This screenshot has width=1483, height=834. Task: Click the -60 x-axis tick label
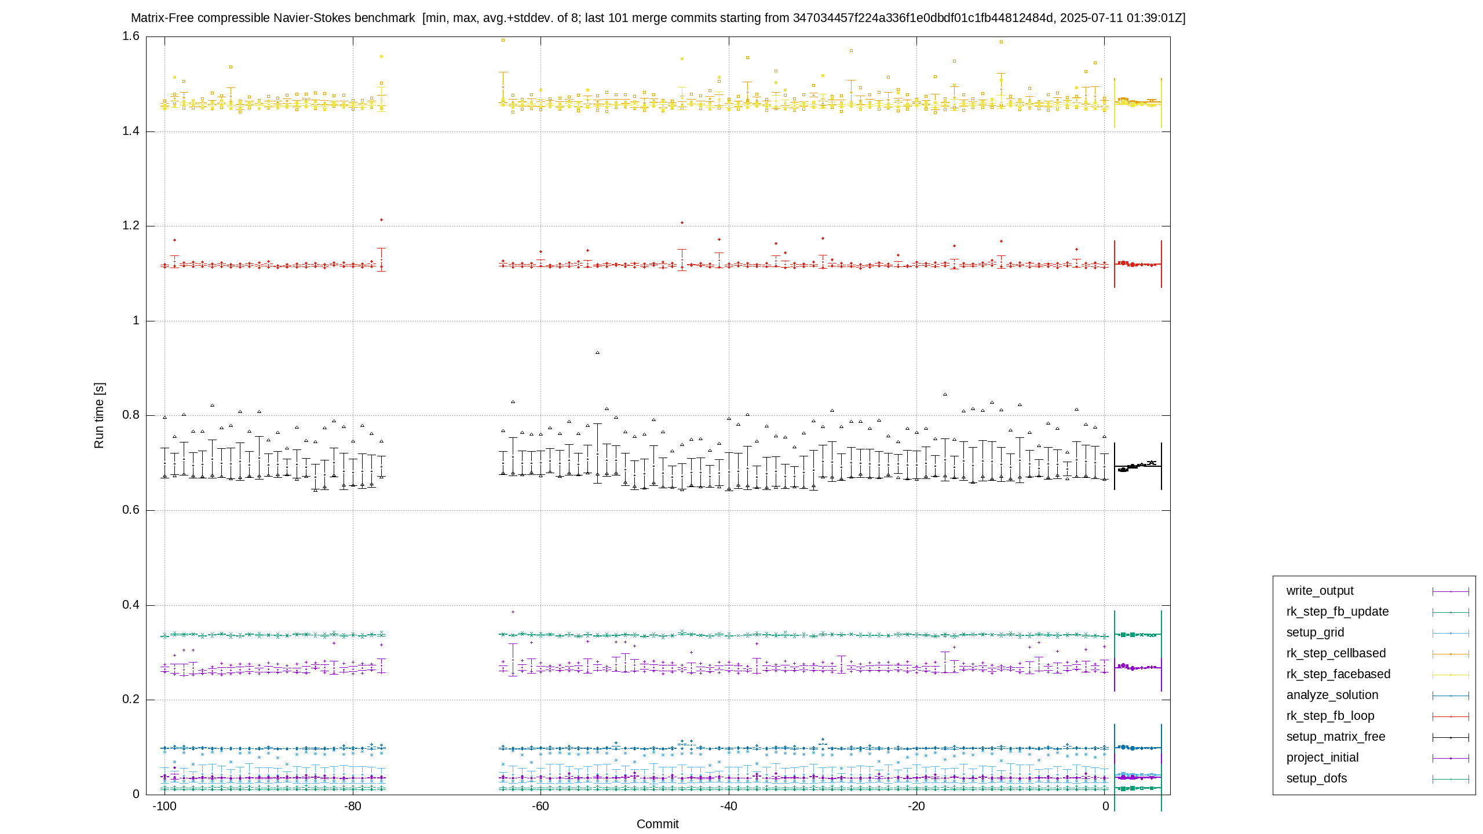pos(540,806)
